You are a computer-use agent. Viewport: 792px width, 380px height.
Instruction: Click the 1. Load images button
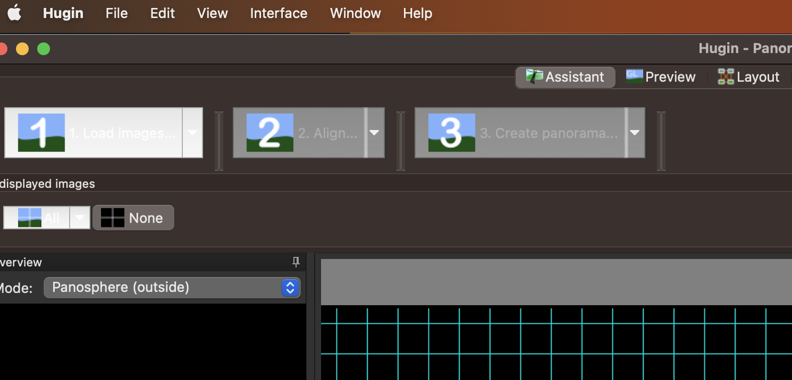(x=93, y=133)
